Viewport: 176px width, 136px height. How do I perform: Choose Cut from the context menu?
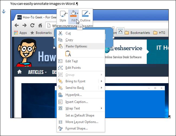(81, 33)
